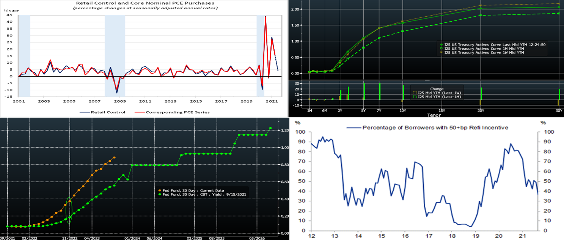This screenshot has width=564, height=240.
Task: Click the green ellipse highlighting 11/2022 data points
Action: coord(69,210)
